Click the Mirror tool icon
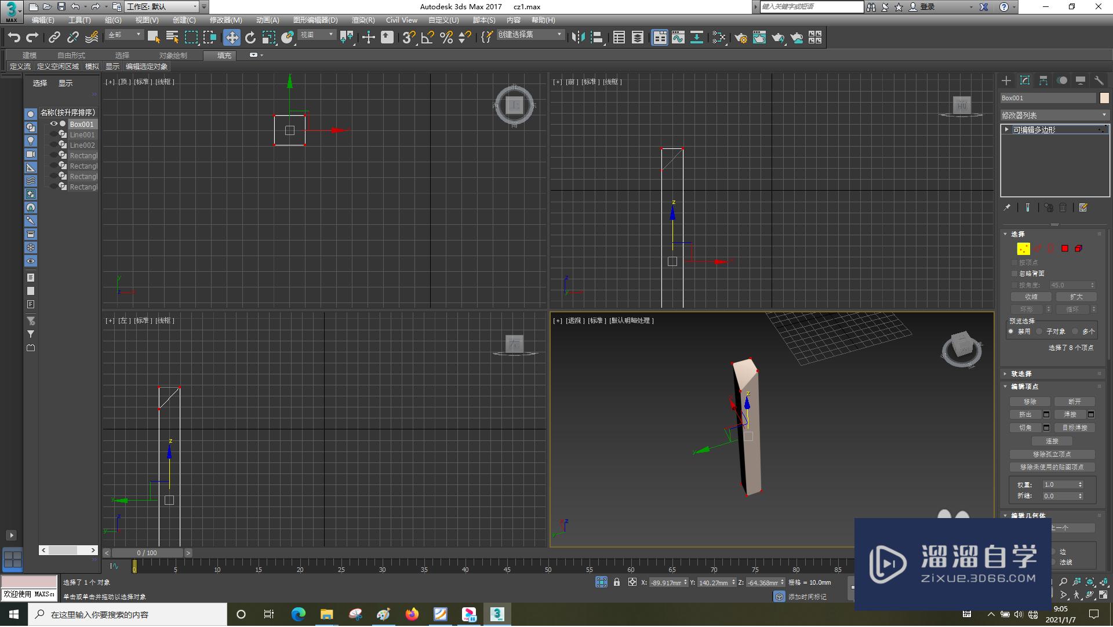Viewport: 1113px width, 627px height. (x=578, y=38)
